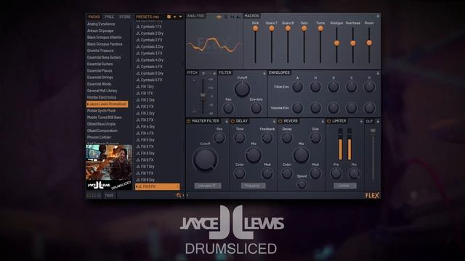Toggle the Delay effect power icon
This screenshot has width=465, height=261.
(x=232, y=121)
